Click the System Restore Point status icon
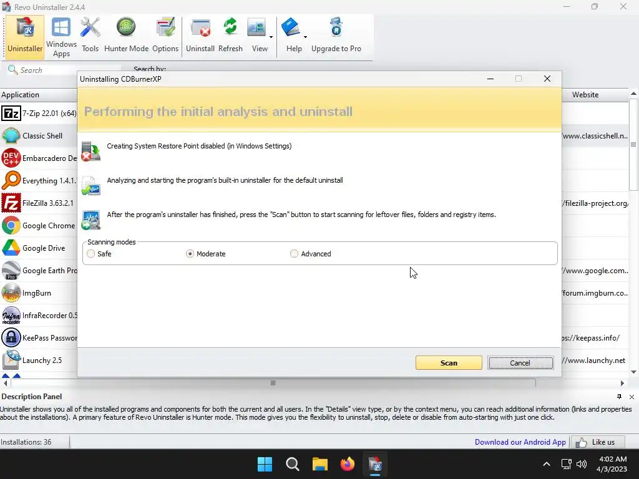Image resolution: width=639 pixels, height=479 pixels. 91,151
